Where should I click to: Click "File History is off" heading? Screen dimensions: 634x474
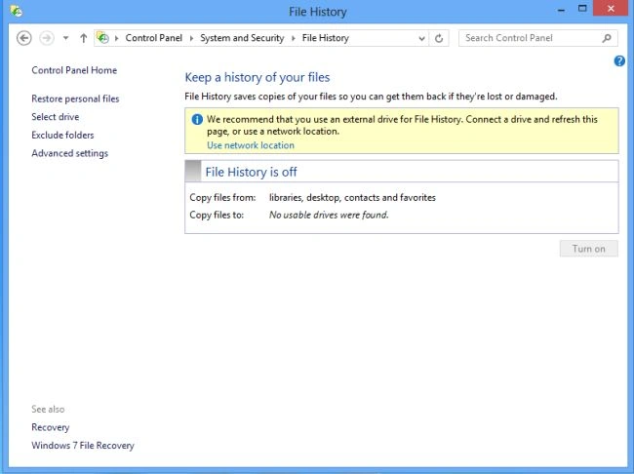click(x=251, y=172)
